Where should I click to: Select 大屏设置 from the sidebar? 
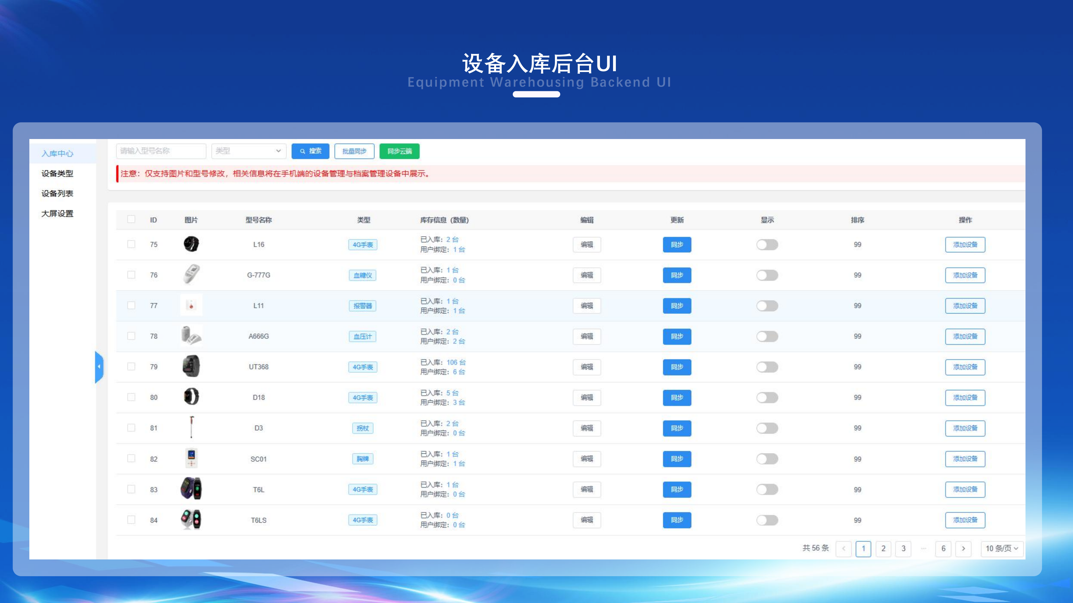pos(58,214)
